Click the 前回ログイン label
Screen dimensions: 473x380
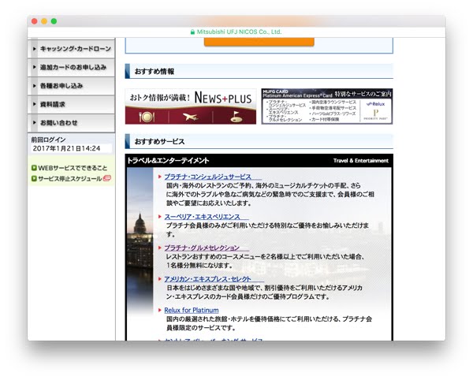click(48, 140)
